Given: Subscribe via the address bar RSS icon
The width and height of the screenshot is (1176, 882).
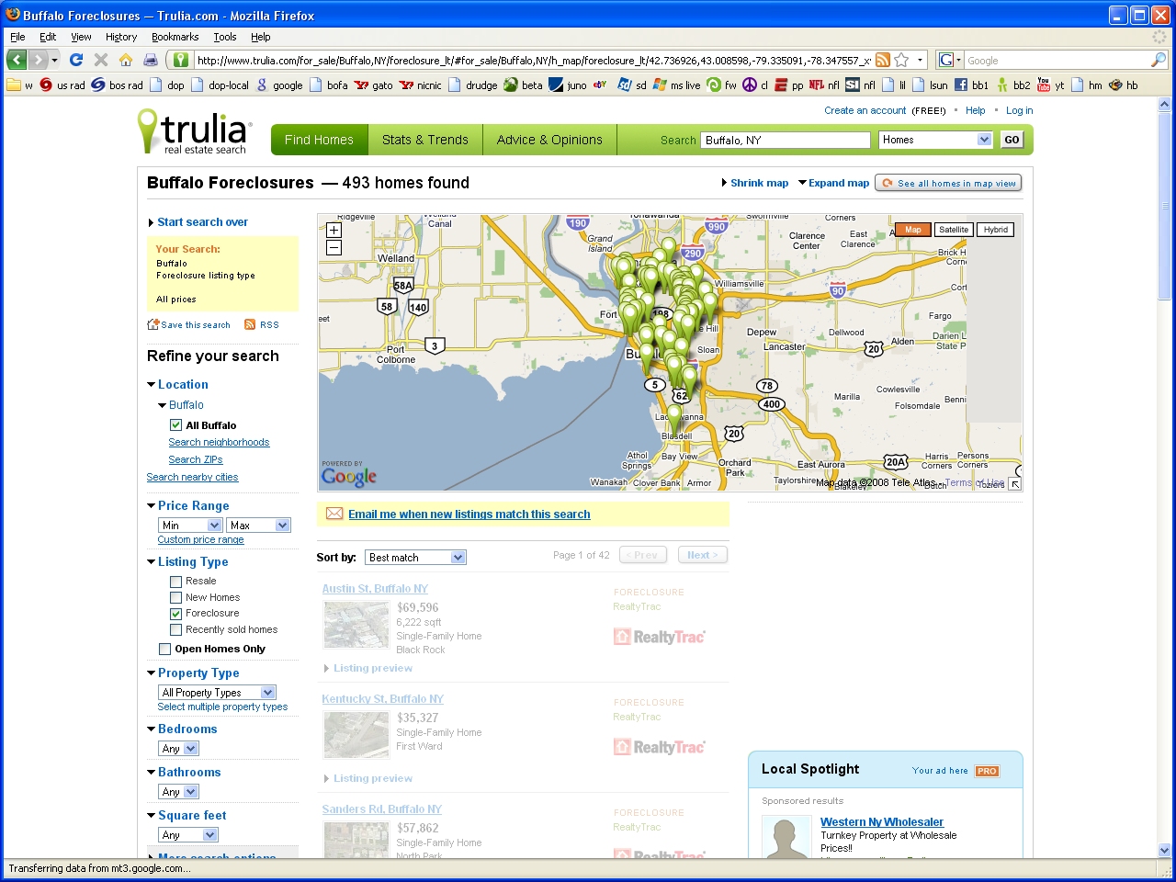Looking at the screenshot, I should [882, 60].
